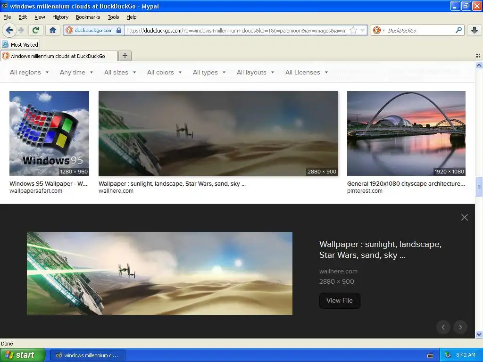Screen dimensions: 483x362
Task: Expand the All layouts filter
Action: (x=255, y=72)
